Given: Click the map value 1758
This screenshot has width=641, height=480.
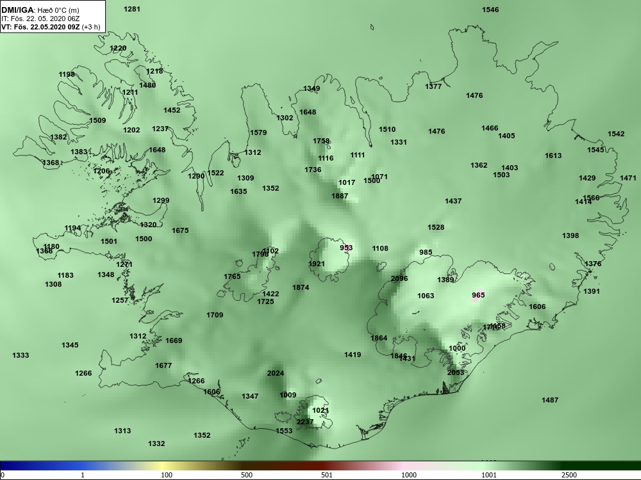Looking at the screenshot, I should (321, 141).
